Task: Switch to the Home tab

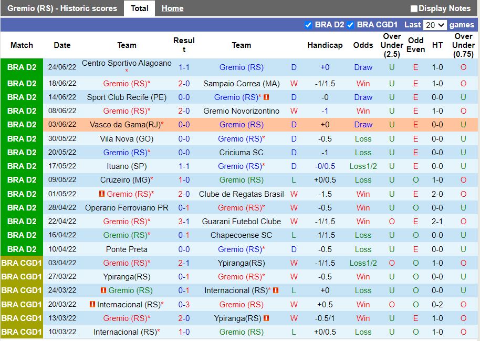Action: tap(172, 8)
